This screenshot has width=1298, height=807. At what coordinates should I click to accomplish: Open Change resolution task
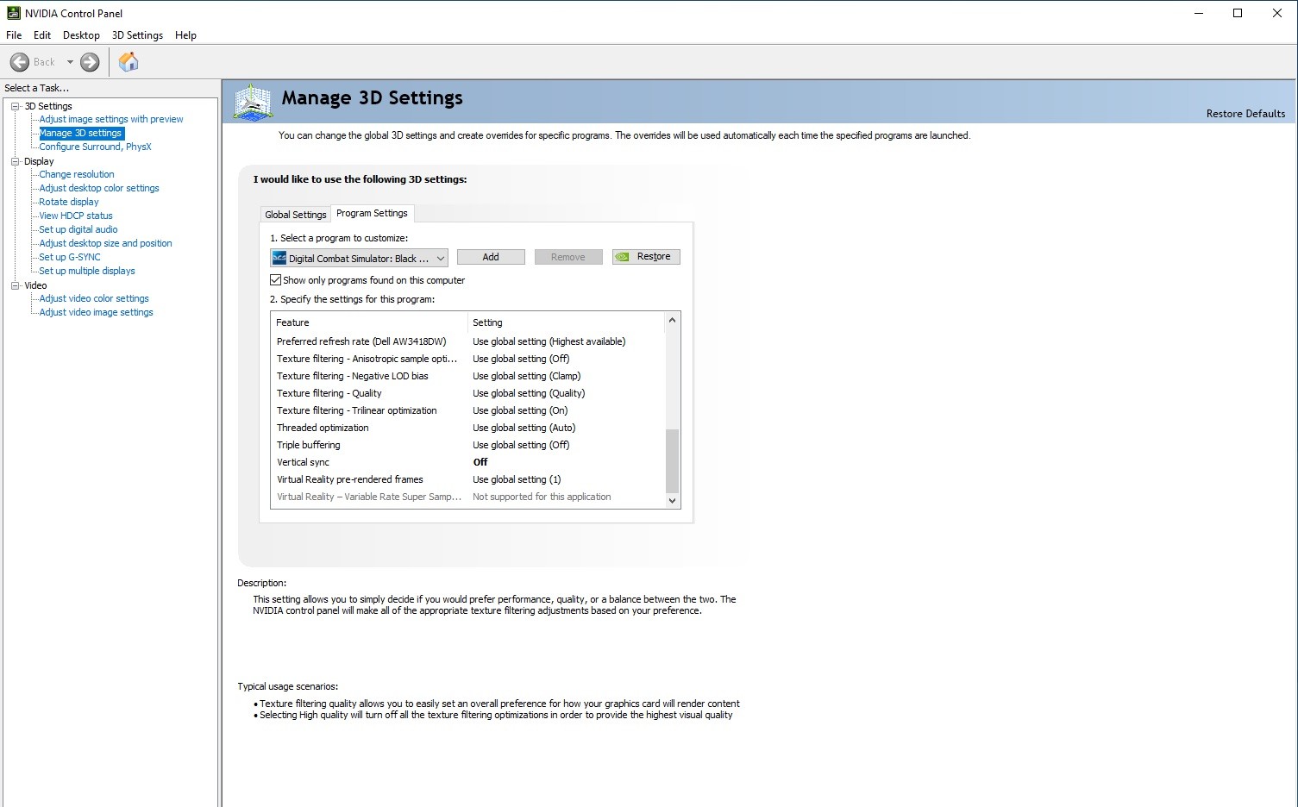tap(77, 174)
